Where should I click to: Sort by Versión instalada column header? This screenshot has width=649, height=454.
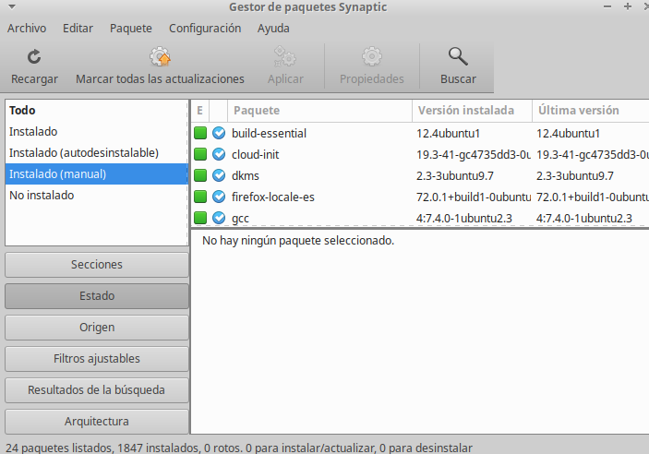pyautogui.click(x=472, y=111)
